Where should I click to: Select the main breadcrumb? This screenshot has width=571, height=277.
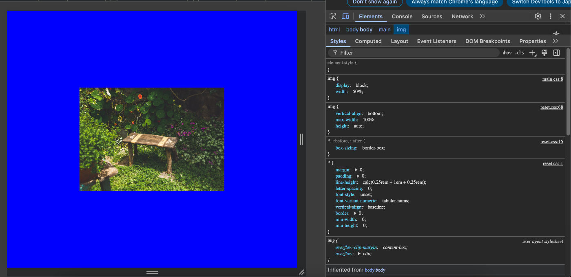[x=384, y=29]
